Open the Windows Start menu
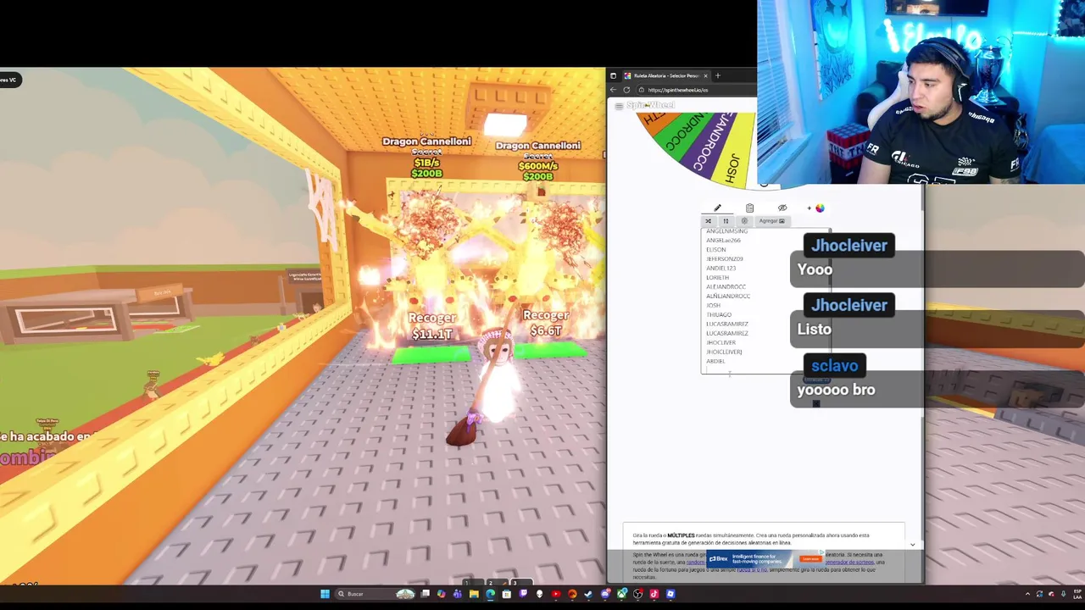Image resolution: width=1085 pixels, height=610 pixels. [x=325, y=594]
